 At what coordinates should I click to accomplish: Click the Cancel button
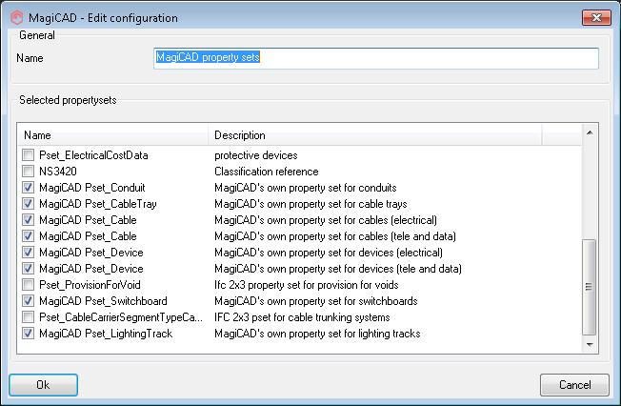pos(574,385)
